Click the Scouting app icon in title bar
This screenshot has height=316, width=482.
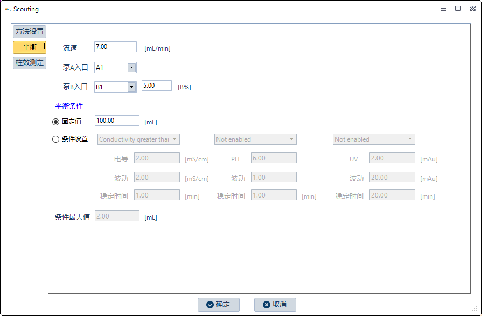[x=8, y=9]
